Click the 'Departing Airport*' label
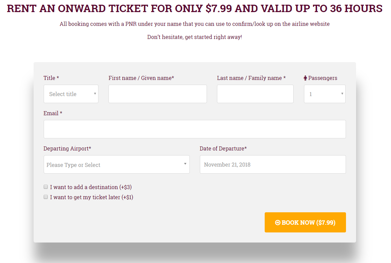The image size is (391, 263). pos(67,148)
